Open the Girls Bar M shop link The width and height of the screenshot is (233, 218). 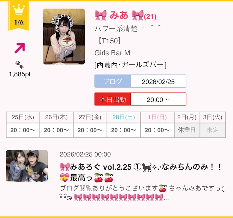[x=112, y=53]
